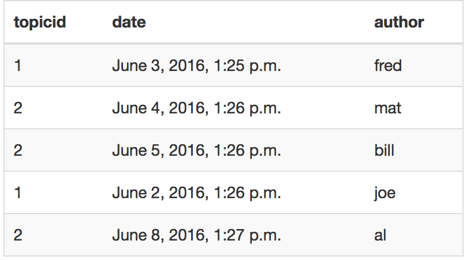Click empty space between June 3 date and fred
This screenshot has height=260, width=467.
click(x=327, y=66)
